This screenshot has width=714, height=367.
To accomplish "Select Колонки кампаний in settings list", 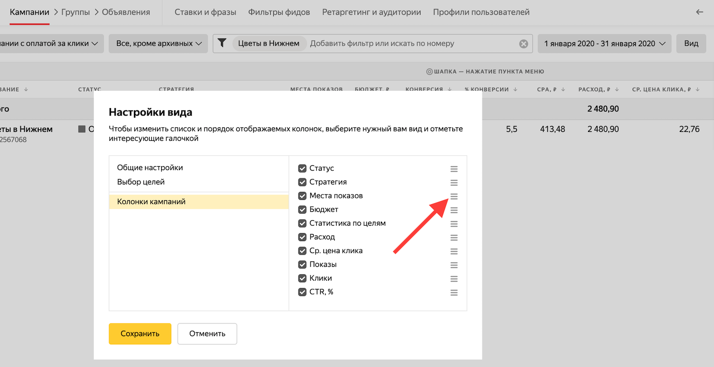I will pyautogui.click(x=199, y=202).
